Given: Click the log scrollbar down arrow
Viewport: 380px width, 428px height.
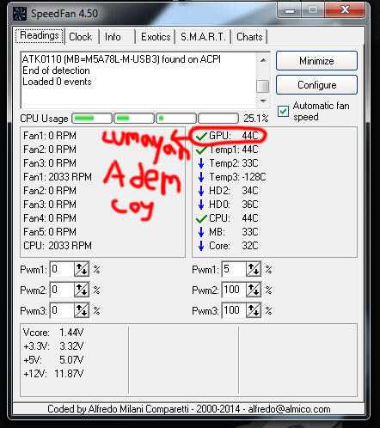Looking at the screenshot, I should 263,101.
